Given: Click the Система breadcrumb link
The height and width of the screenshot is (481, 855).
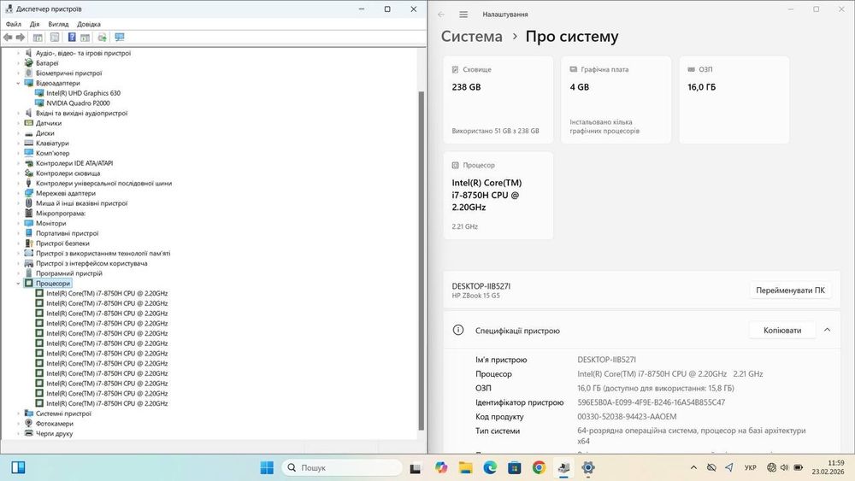Looking at the screenshot, I should pos(472,37).
